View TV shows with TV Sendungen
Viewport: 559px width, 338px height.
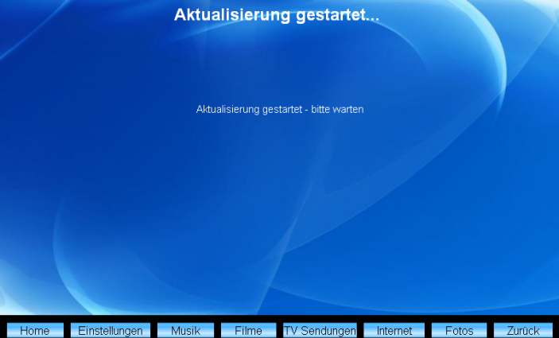(x=320, y=330)
